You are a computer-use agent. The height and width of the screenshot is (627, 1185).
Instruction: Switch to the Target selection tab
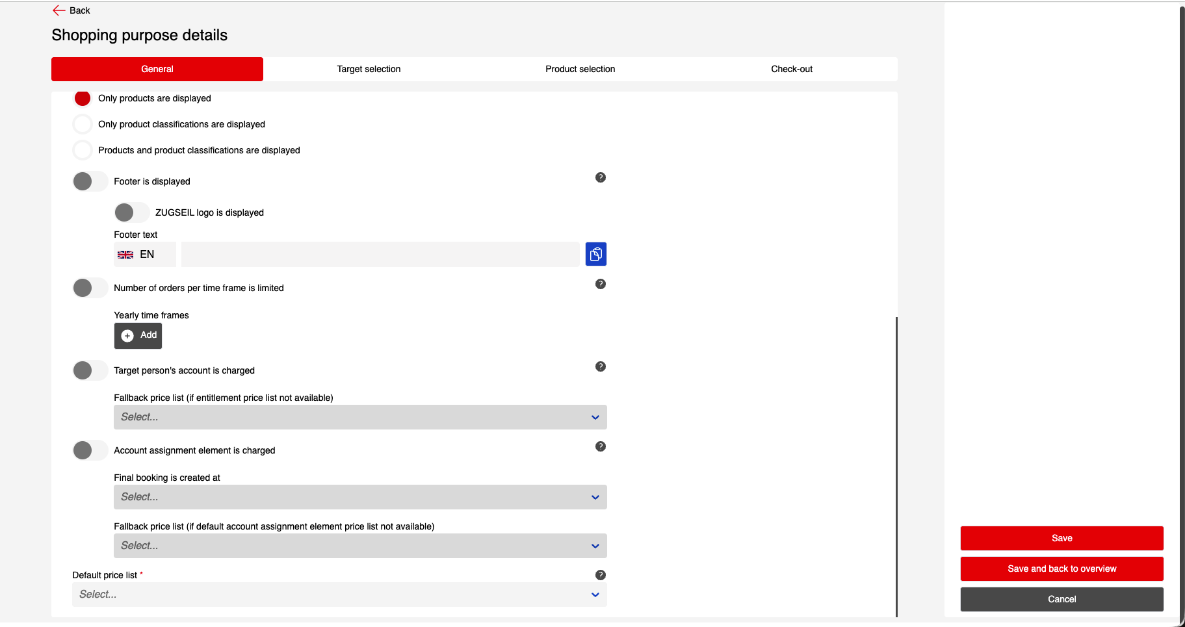369,70
